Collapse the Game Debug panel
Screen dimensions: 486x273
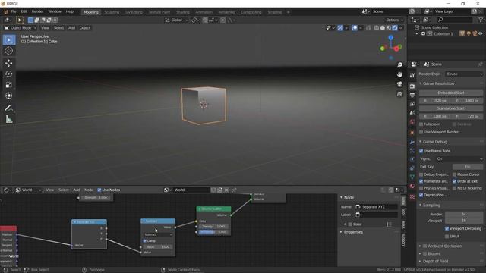pyautogui.click(x=420, y=142)
